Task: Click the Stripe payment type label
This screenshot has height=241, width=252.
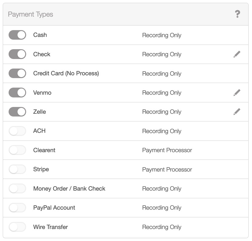Action: point(41,169)
